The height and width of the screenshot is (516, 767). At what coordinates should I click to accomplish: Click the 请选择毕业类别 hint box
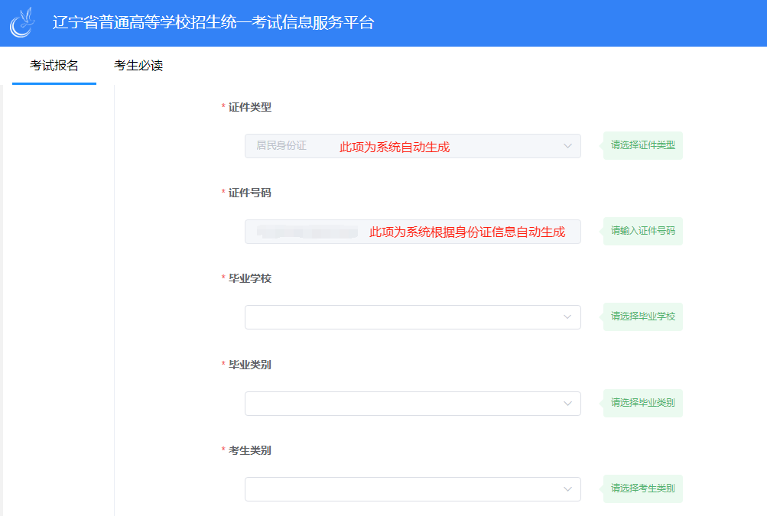[642, 403]
